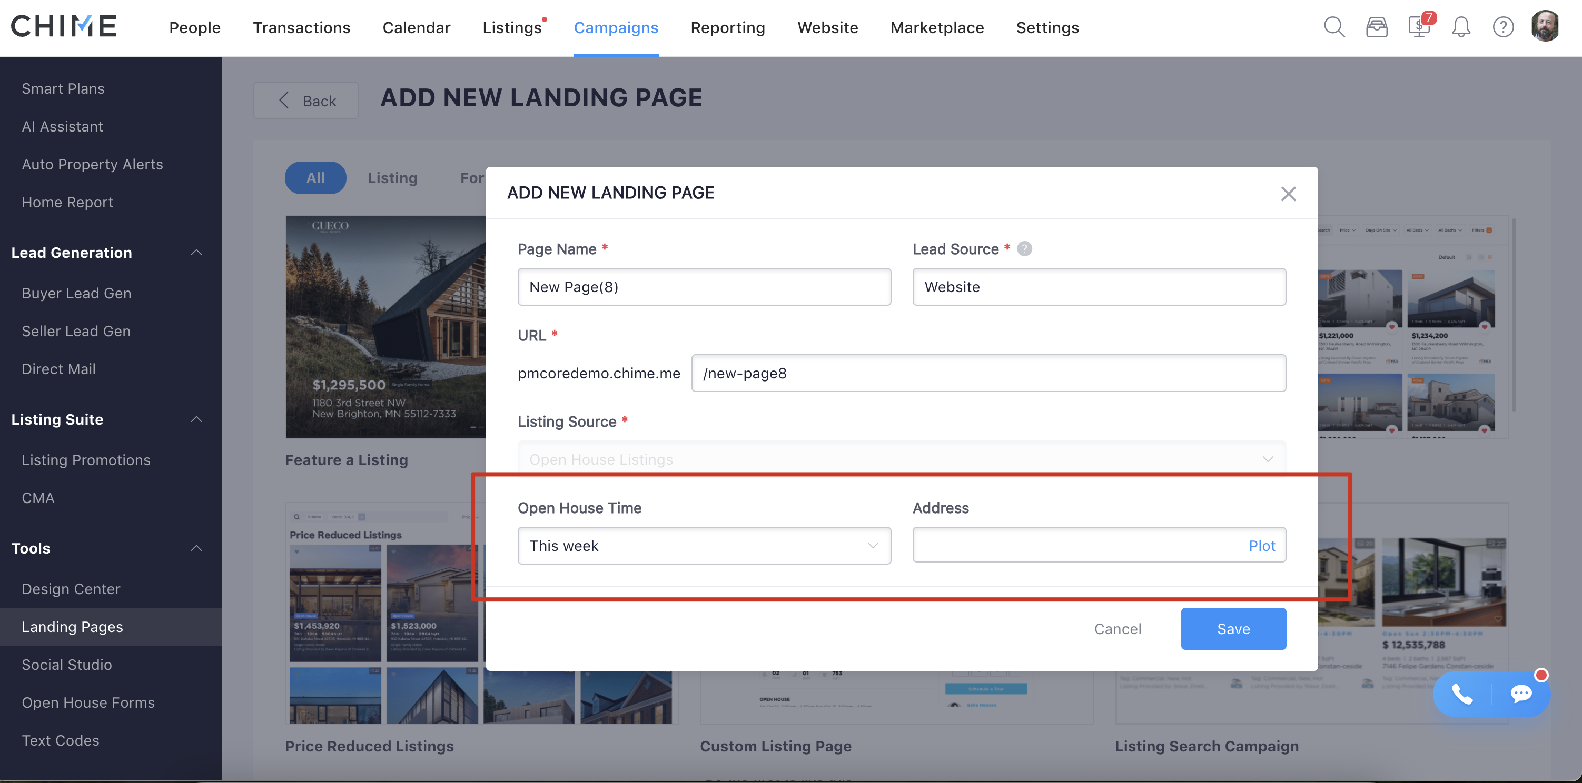
Task: Click the Custom Listing Page label
Action: click(x=776, y=746)
